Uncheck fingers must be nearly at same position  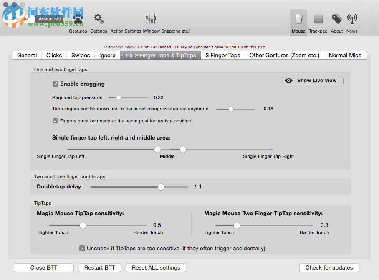tap(56, 121)
